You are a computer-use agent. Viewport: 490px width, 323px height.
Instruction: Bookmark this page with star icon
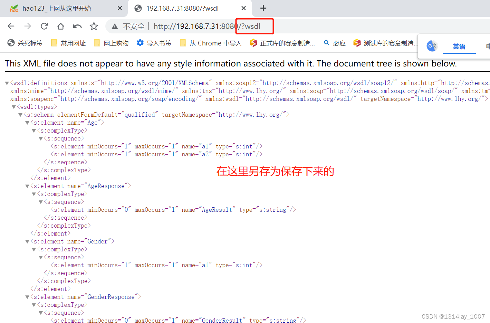point(94,26)
